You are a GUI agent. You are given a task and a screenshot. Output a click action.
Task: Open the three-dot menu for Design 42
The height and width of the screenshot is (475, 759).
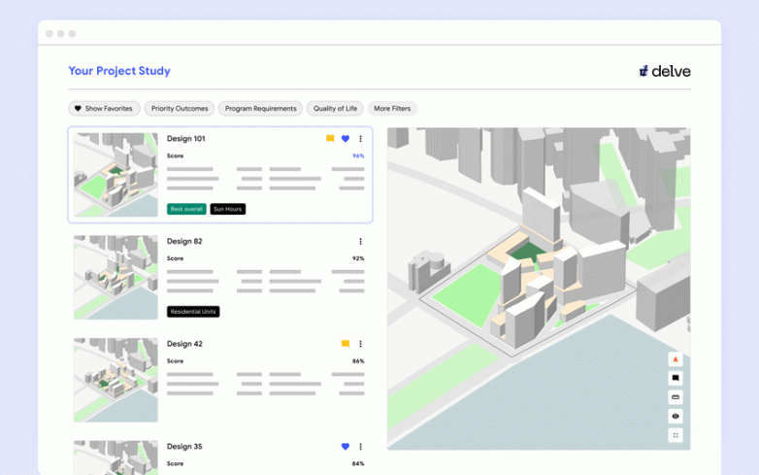(360, 344)
